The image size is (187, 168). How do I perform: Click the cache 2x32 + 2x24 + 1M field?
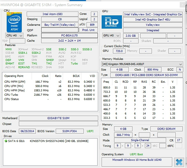(x=69, y=40)
